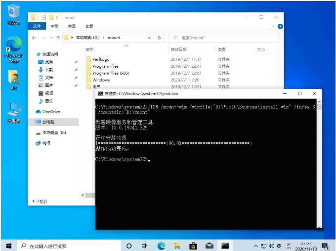Click Explorer horizontal scrollbar left arrow
Viewport: 336px width, 251px height.
coord(83,195)
